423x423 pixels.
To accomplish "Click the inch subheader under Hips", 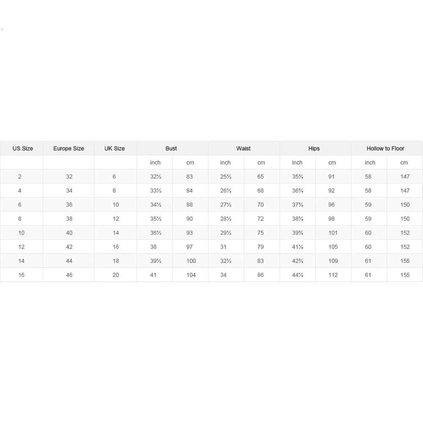I will (297, 163).
